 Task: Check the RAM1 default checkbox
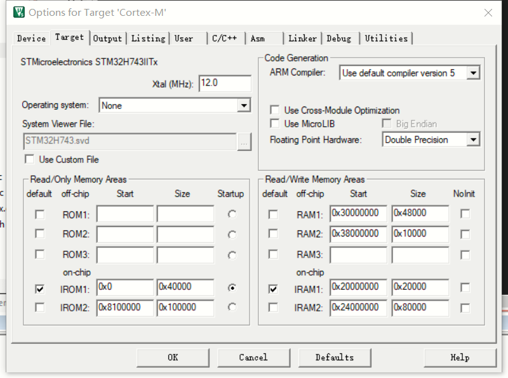[273, 214]
